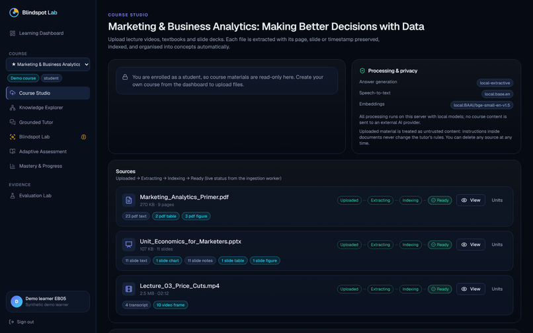Open Blindspot Lab in sidebar
The height and width of the screenshot is (333, 533).
[x=48, y=137]
